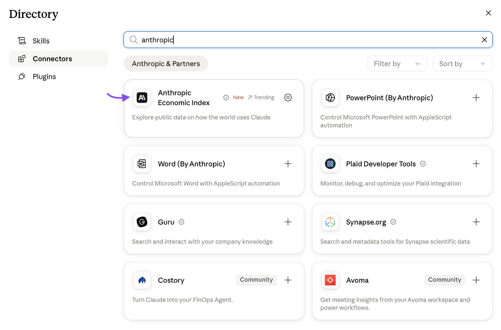This screenshot has height=330, width=501.
Task: Click 'Search and interact with your company knowledge'
Action: [x=202, y=241]
